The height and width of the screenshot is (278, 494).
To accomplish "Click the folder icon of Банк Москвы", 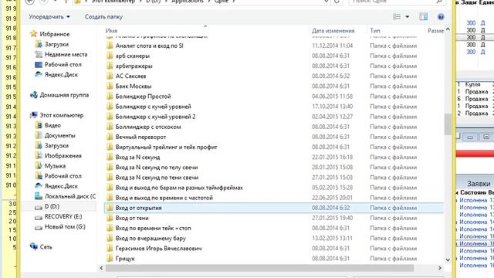I will [x=110, y=86].
